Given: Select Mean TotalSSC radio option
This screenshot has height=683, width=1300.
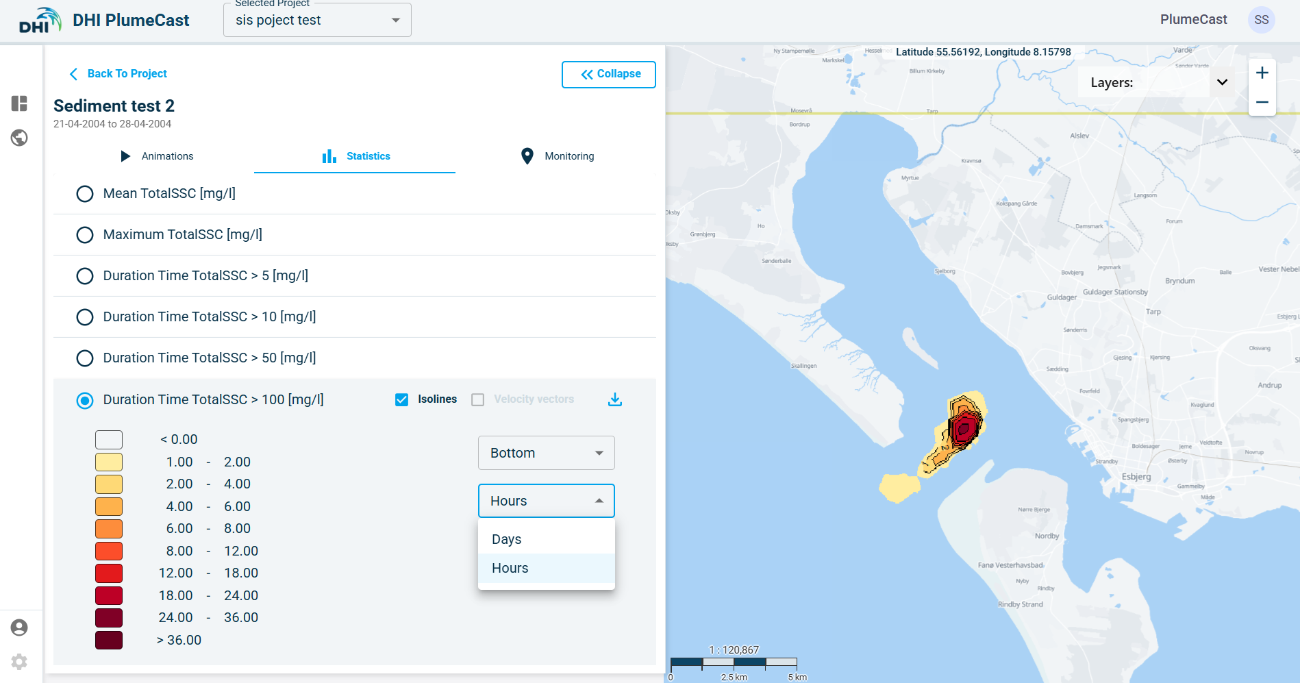Looking at the screenshot, I should pos(85,194).
